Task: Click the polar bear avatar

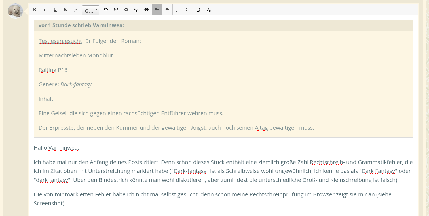Action: tap(15, 11)
